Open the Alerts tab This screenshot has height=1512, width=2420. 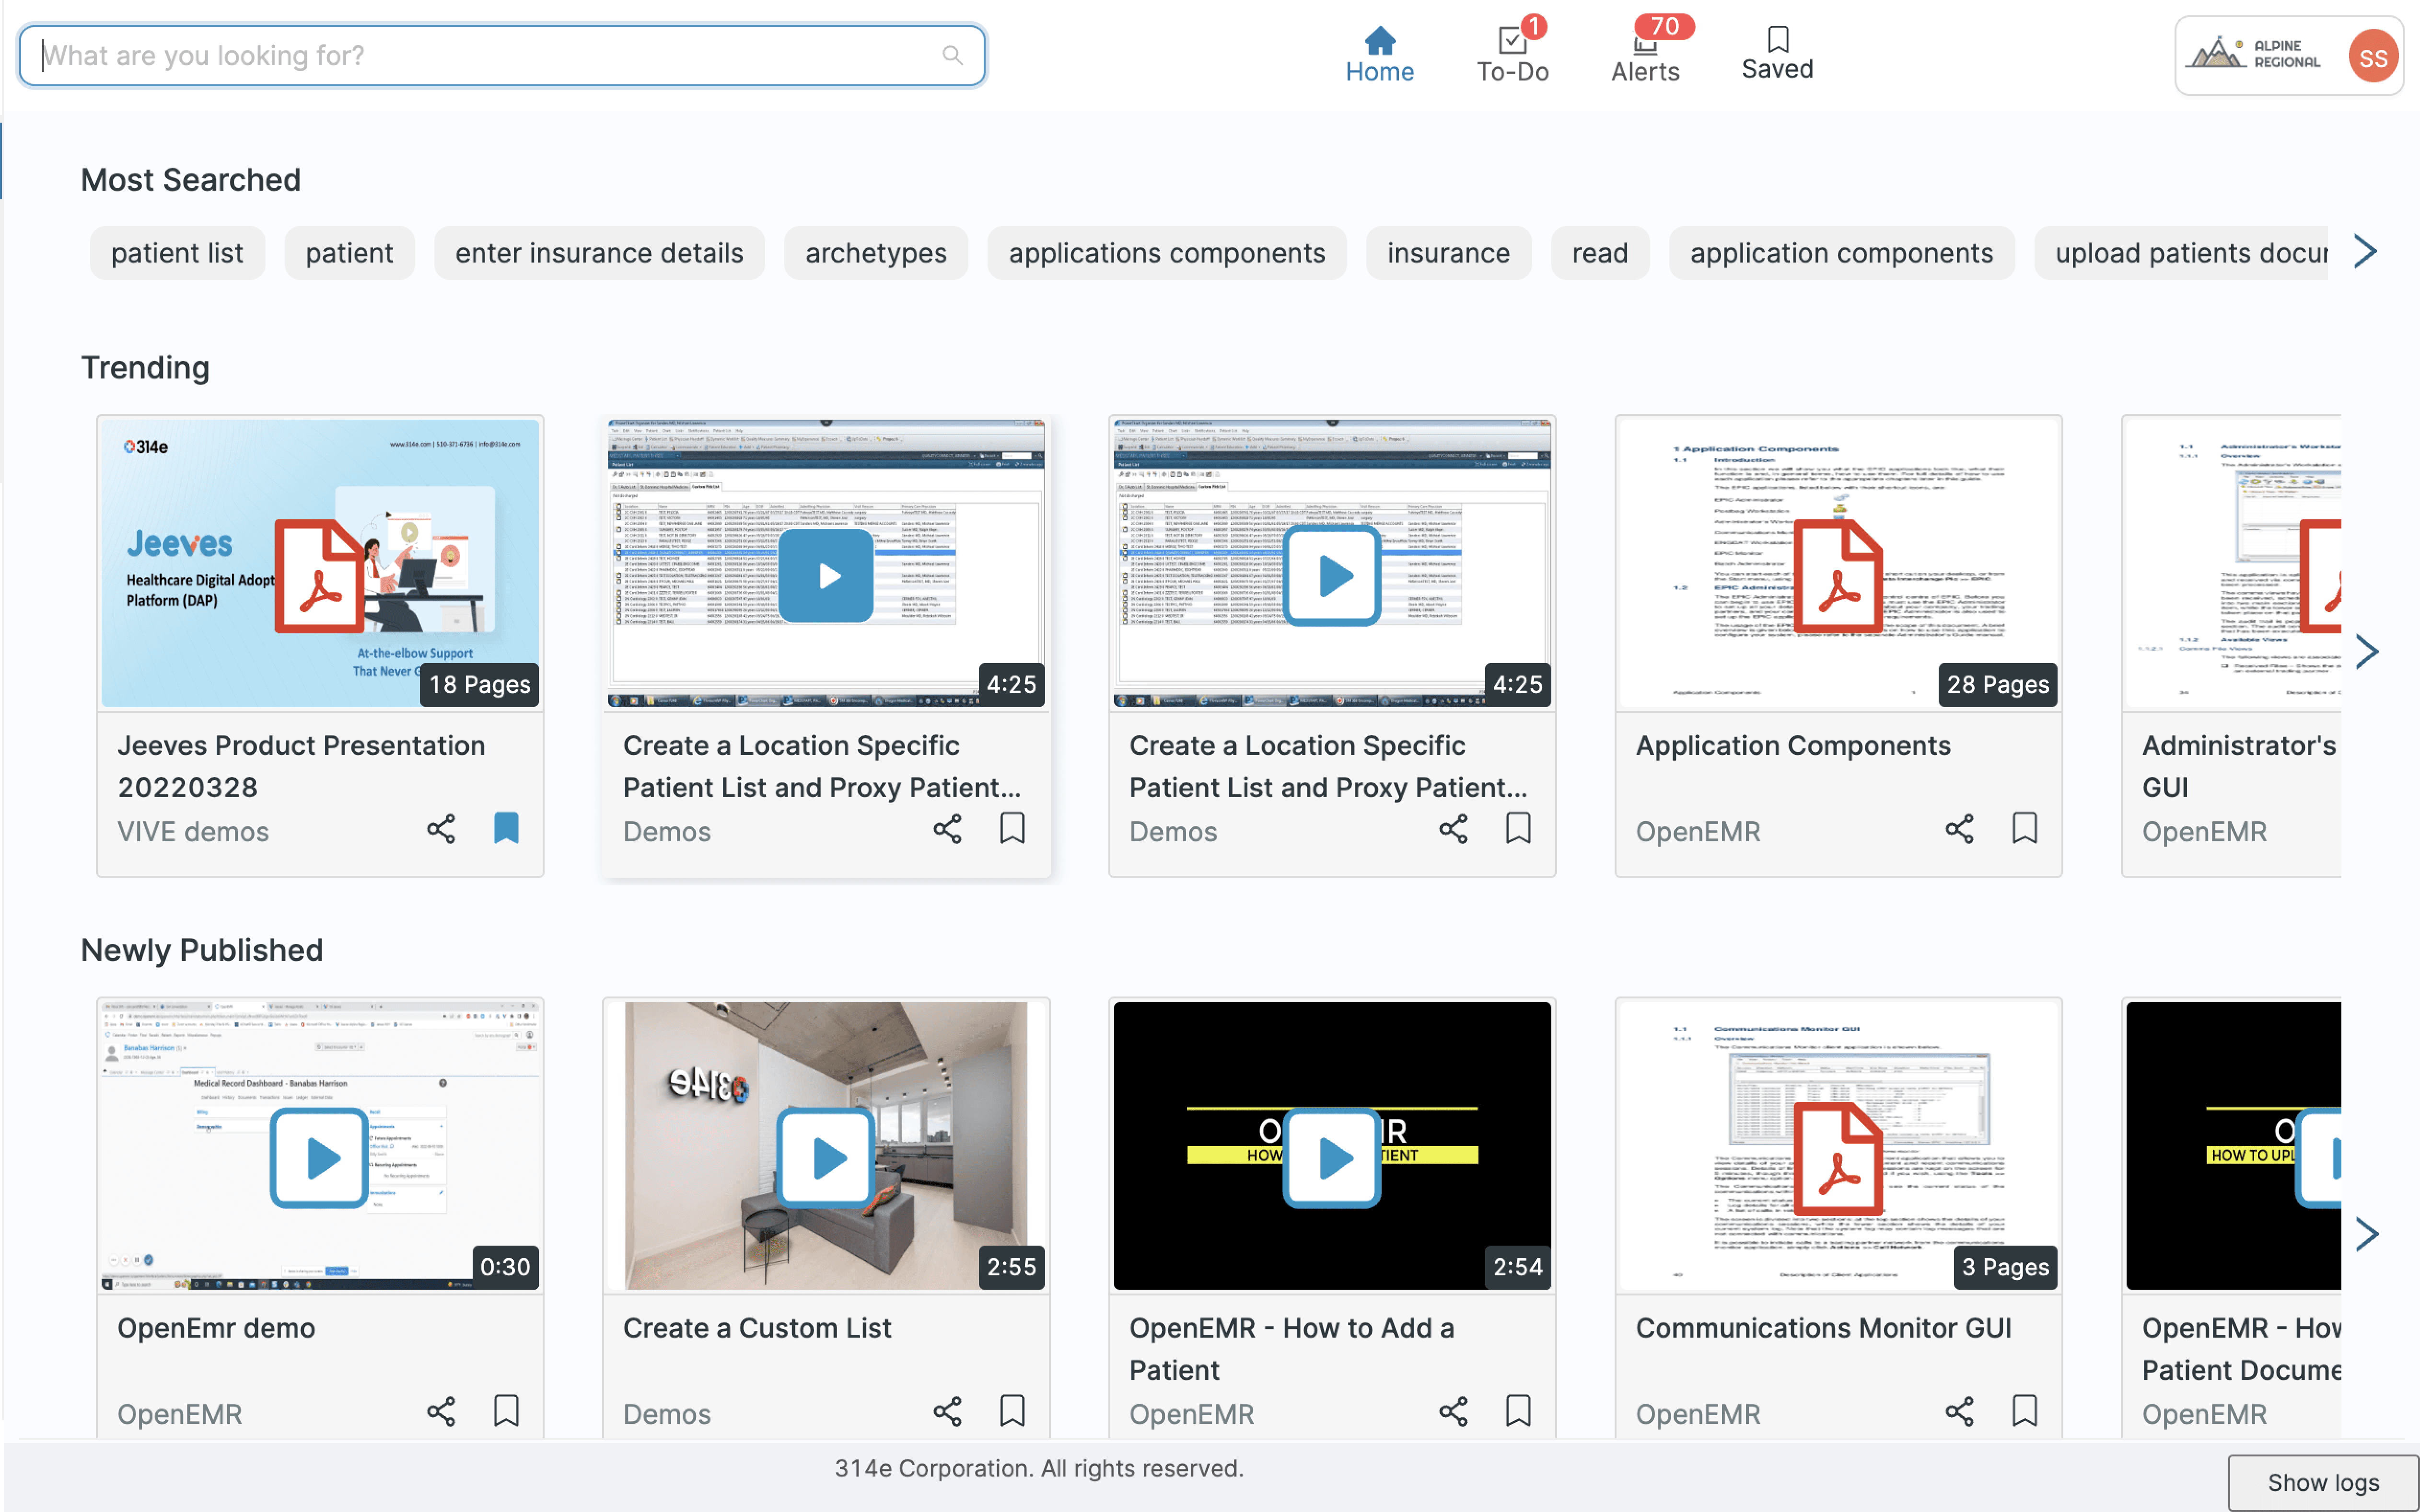click(1645, 55)
